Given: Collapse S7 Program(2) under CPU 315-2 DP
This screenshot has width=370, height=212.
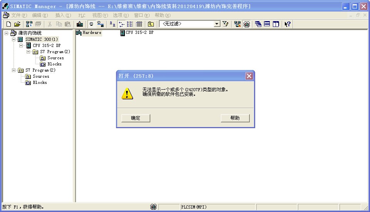Looking at the screenshot, I should coord(28,52).
